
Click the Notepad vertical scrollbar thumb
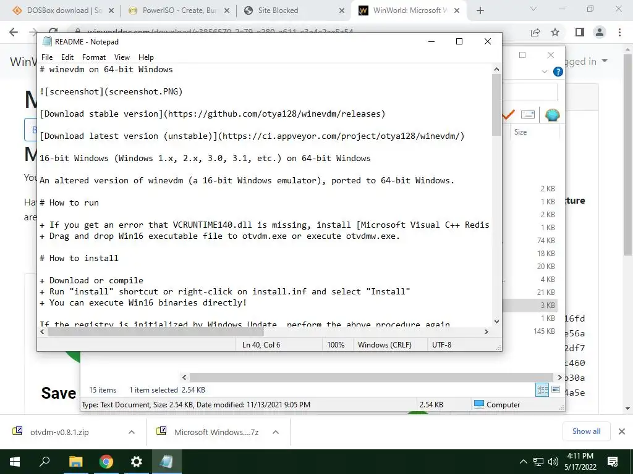(496, 105)
